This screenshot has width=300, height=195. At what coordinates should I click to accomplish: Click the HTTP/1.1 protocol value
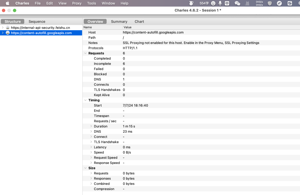pyautogui.click(x=130, y=48)
